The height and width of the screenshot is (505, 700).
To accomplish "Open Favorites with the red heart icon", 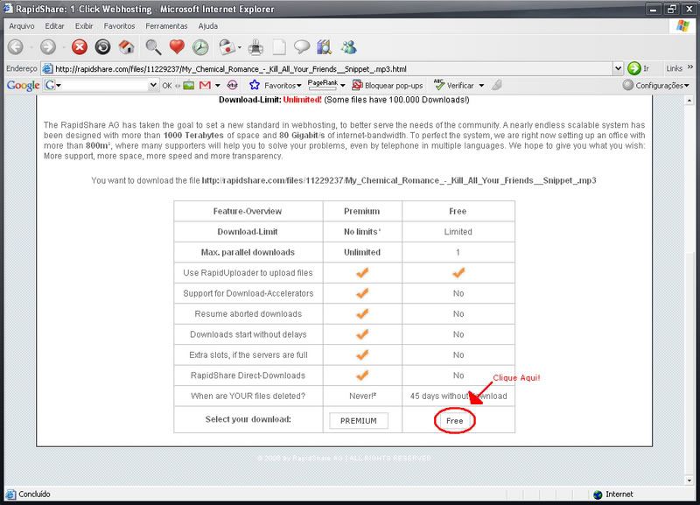I will (x=178, y=47).
